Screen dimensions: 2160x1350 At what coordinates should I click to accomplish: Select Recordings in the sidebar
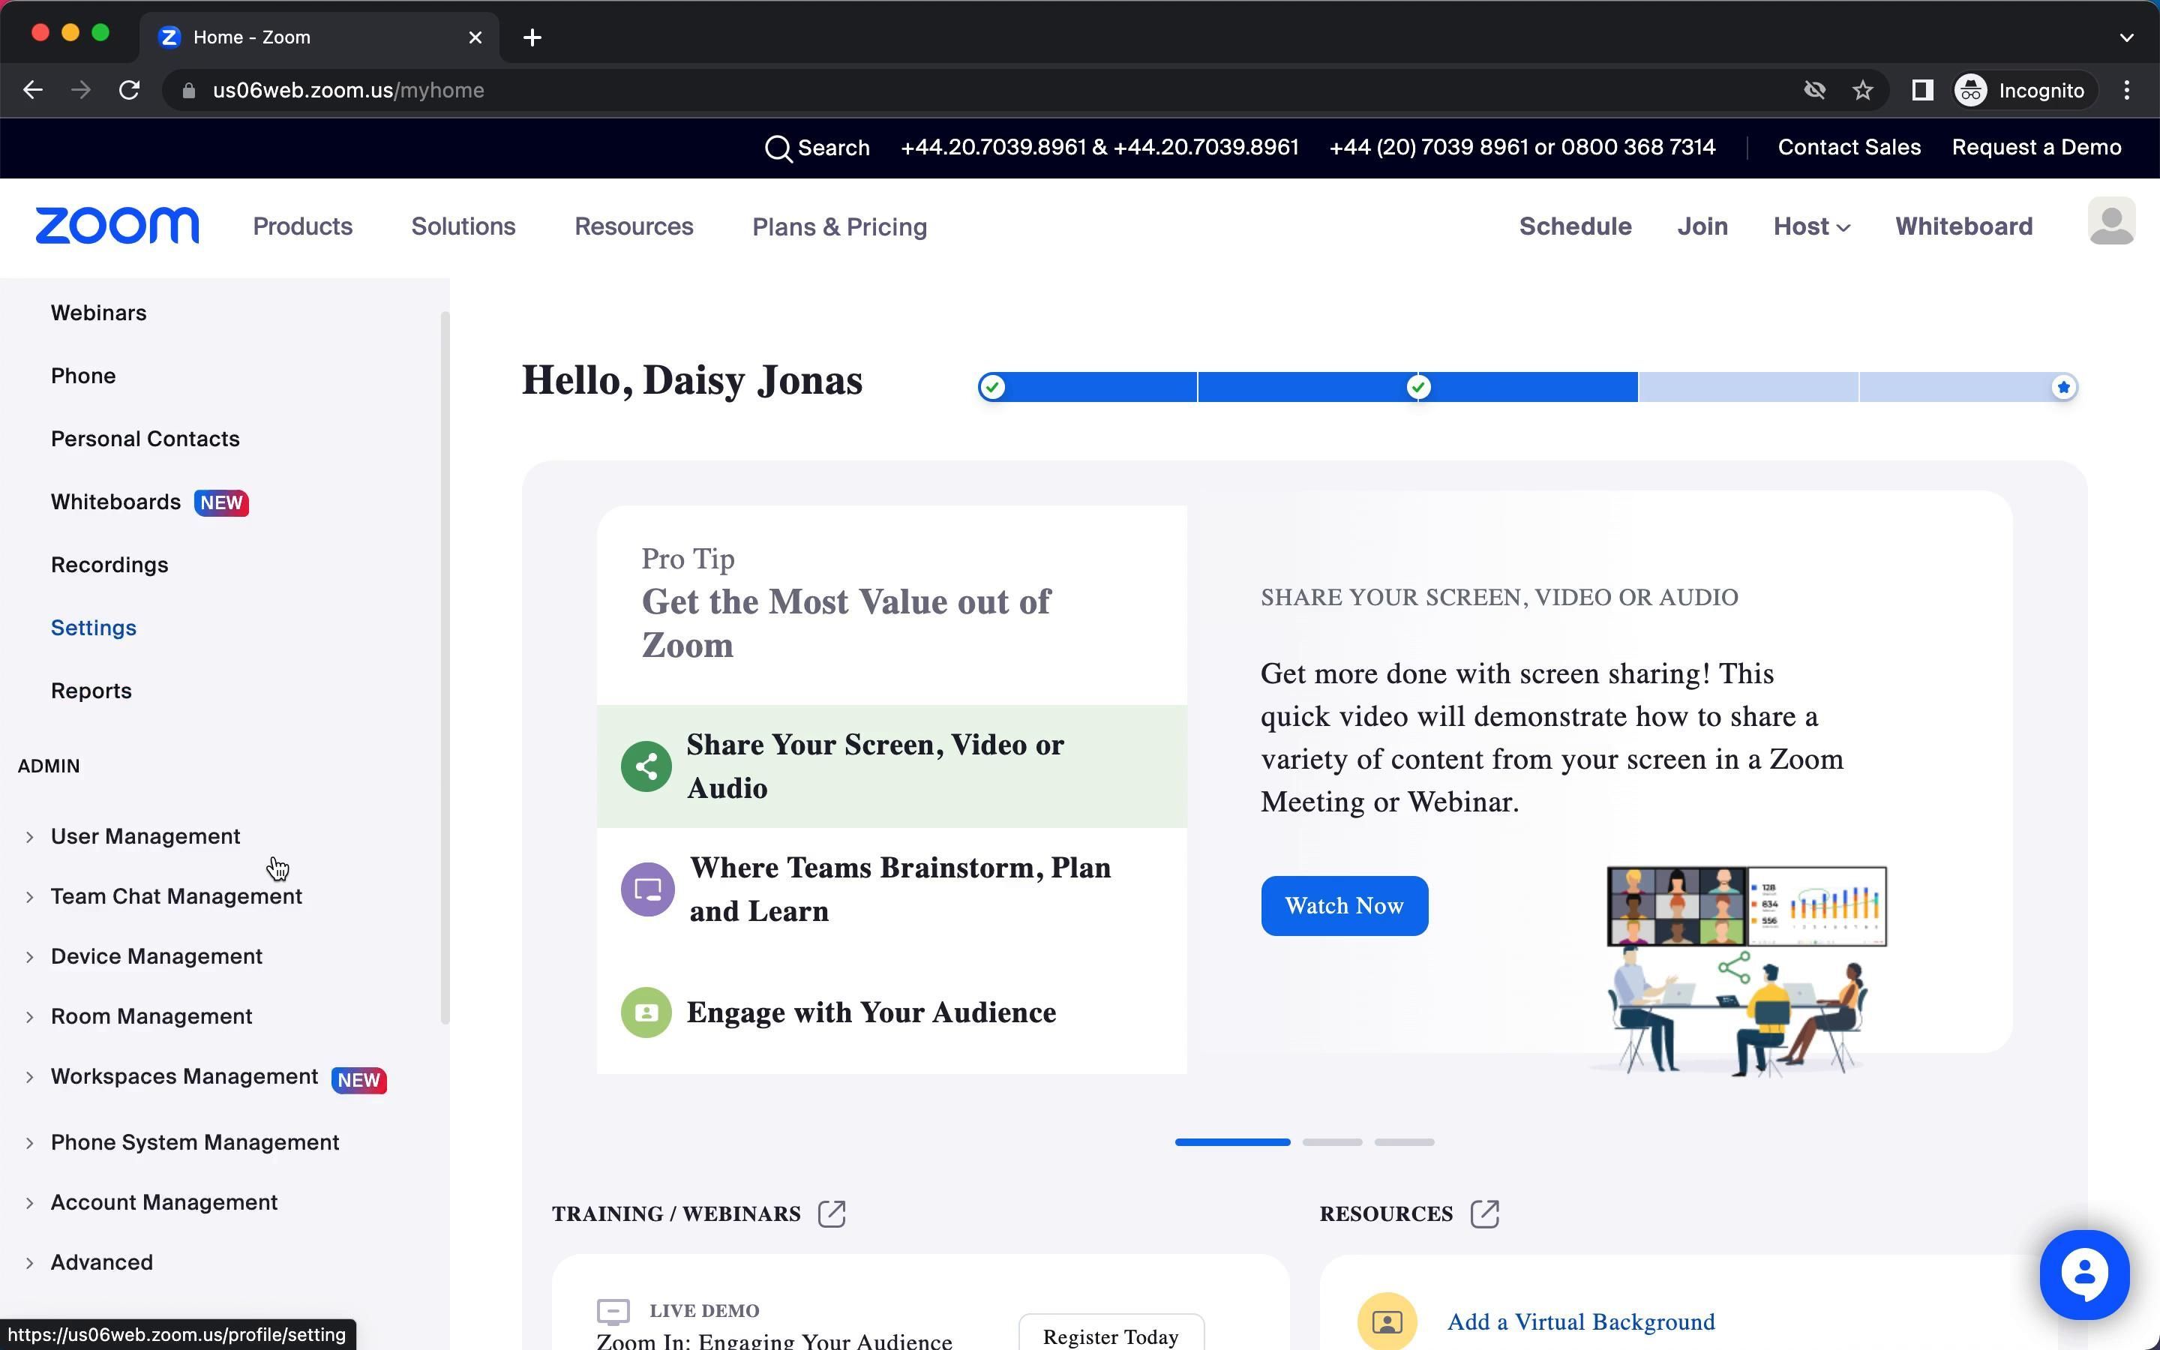click(x=109, y=565)
